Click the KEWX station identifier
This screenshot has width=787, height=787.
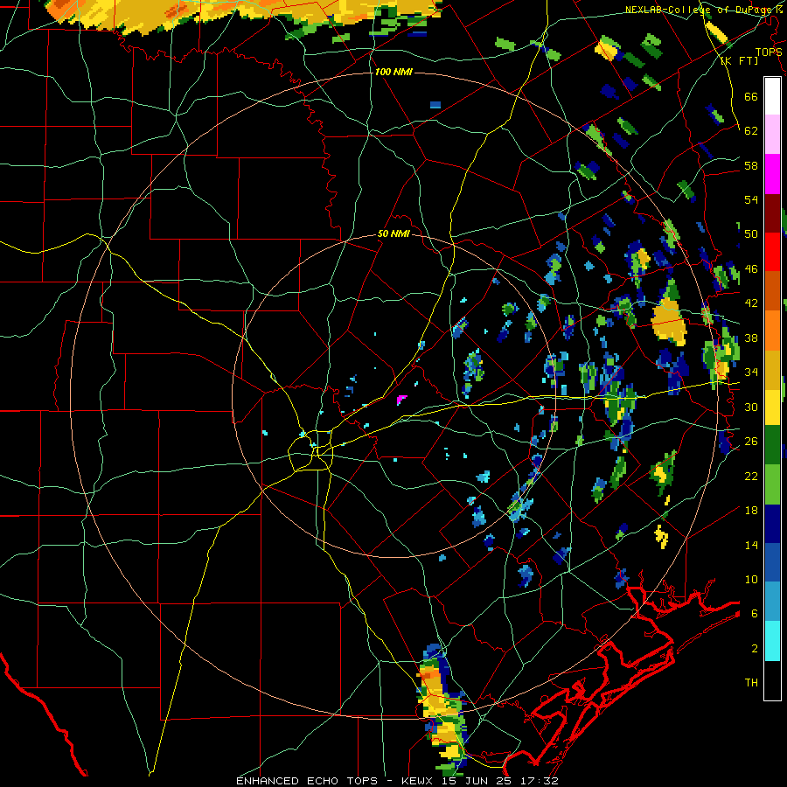[x=417, y=781]
